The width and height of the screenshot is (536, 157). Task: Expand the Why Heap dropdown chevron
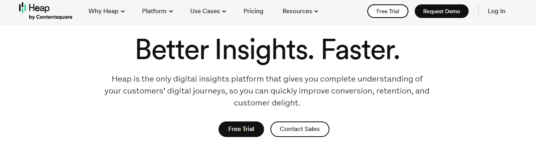tap(123, 12)
